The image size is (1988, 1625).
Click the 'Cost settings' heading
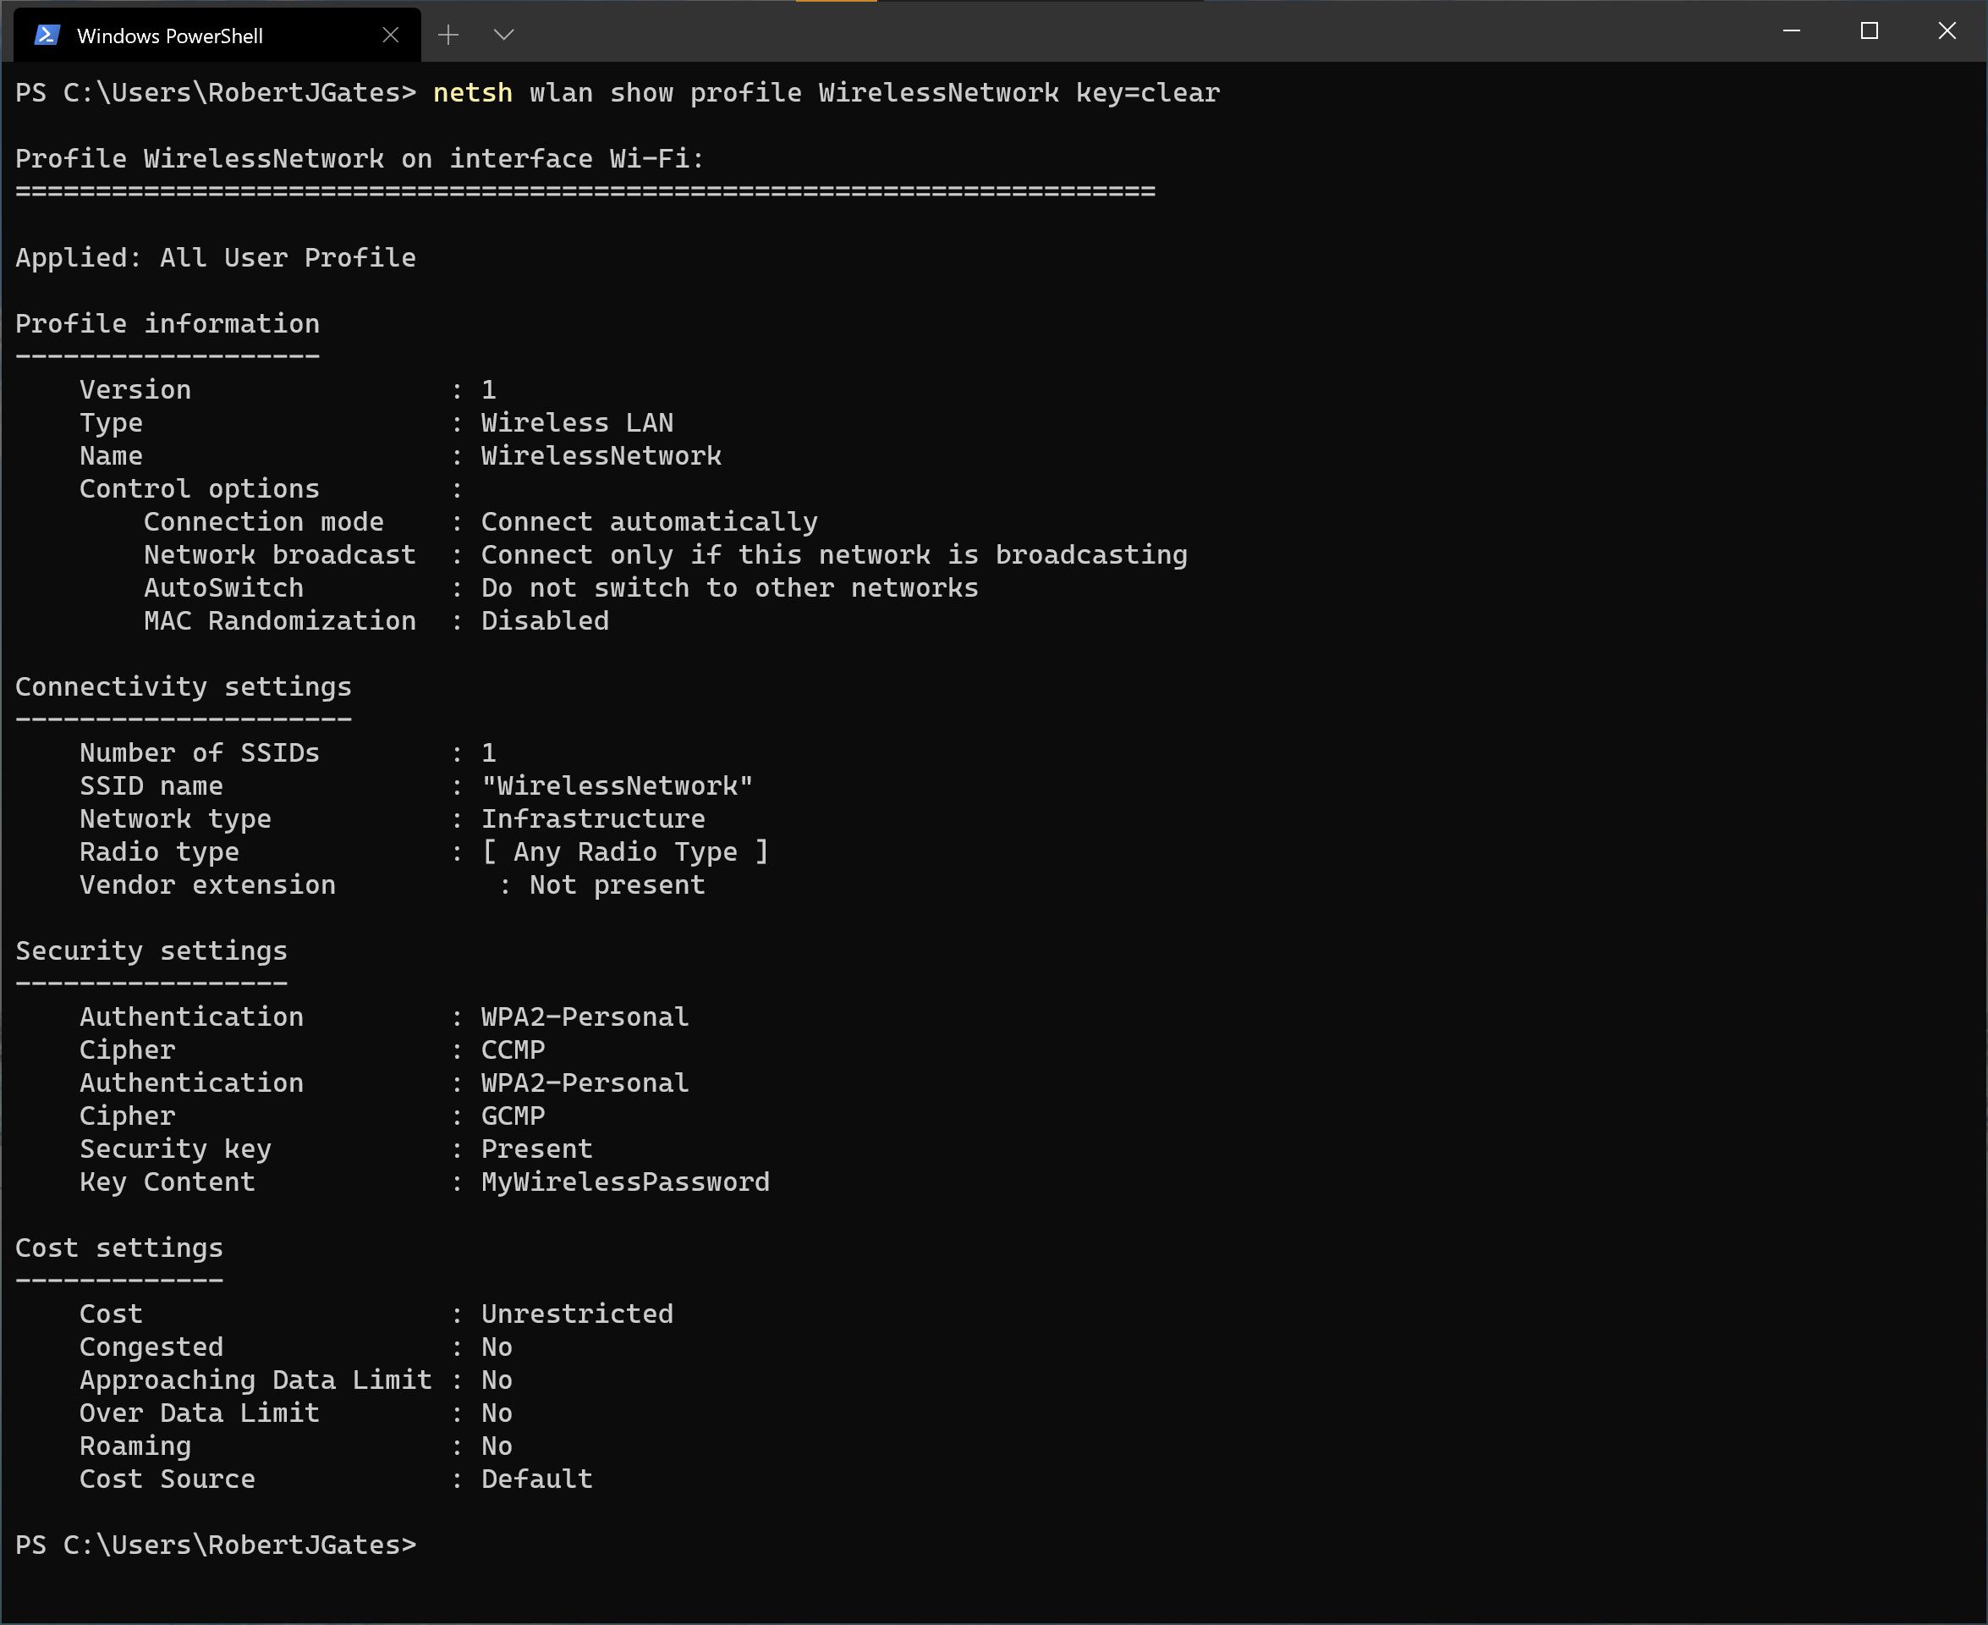tap(118, 1248)
